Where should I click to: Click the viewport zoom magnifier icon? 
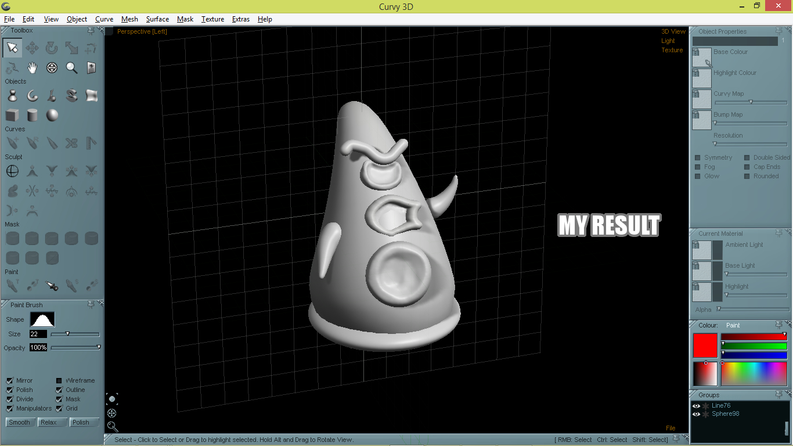coord(112,427)
